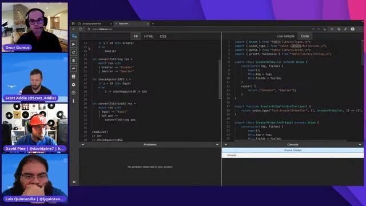The image size is (366, 206).
Task: Click 'No problem detected in your project' text
Action: (x=150, y=167)
